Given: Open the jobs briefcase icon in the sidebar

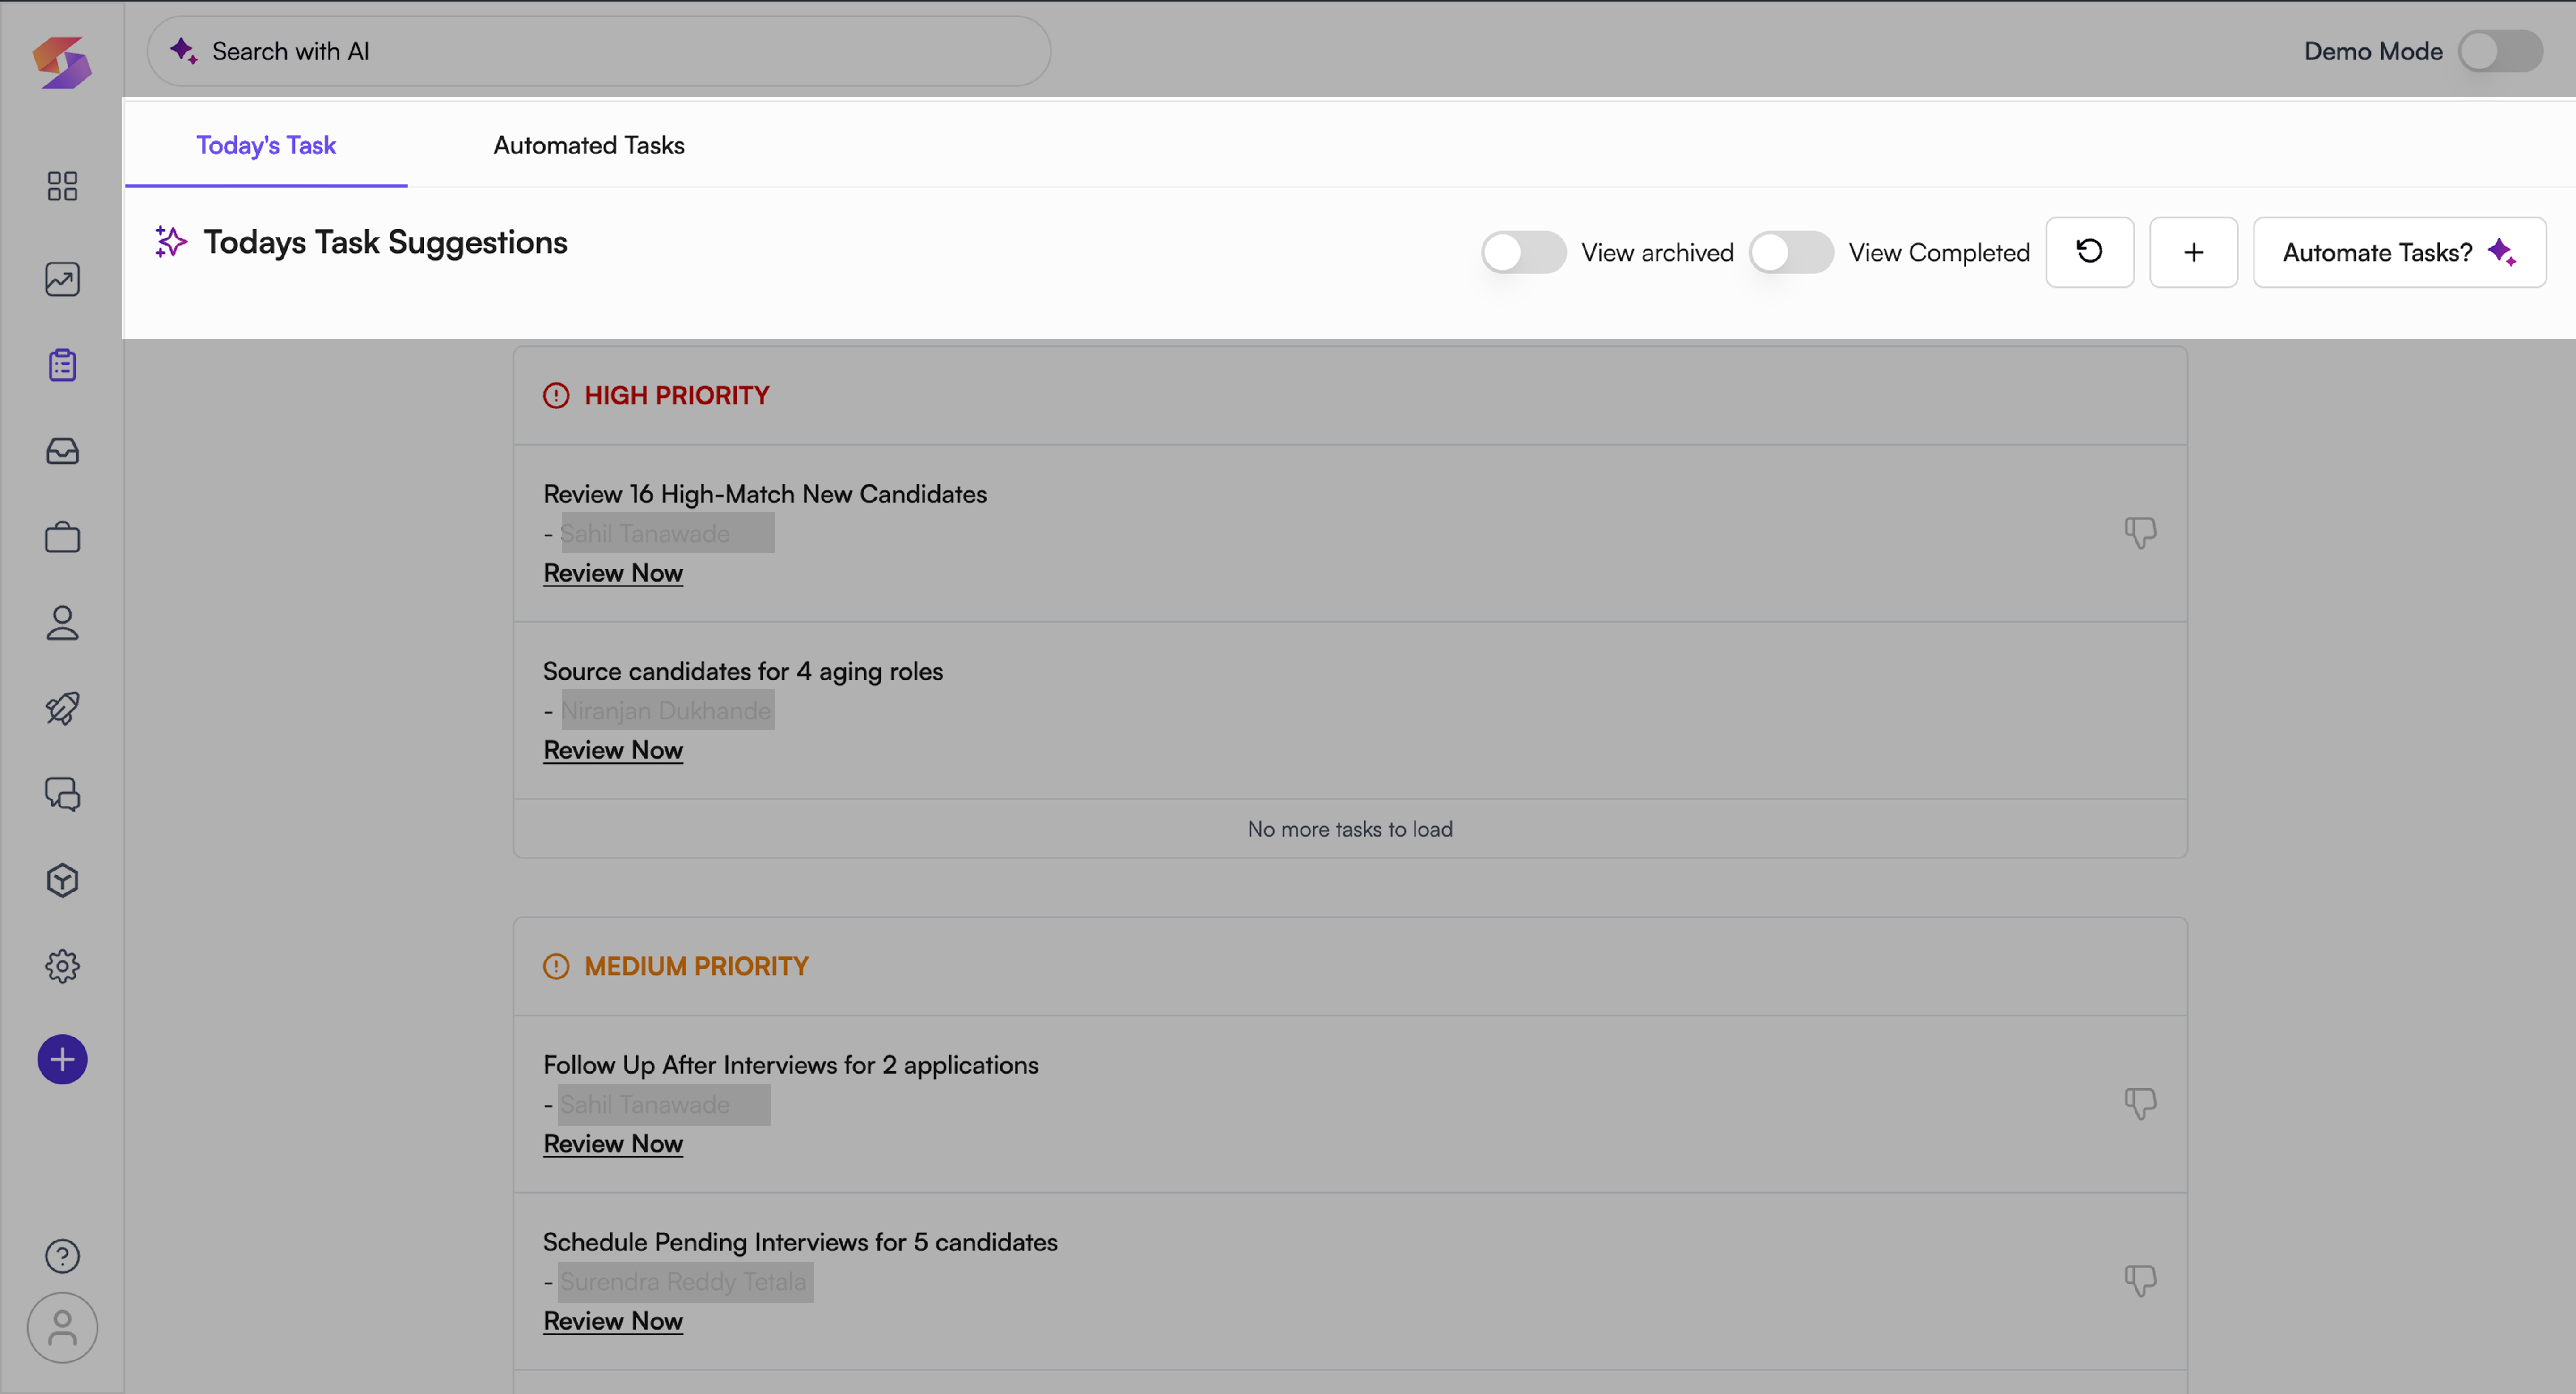Looking at the screenshot, I should pyautogui.click(x=62, y=537).
